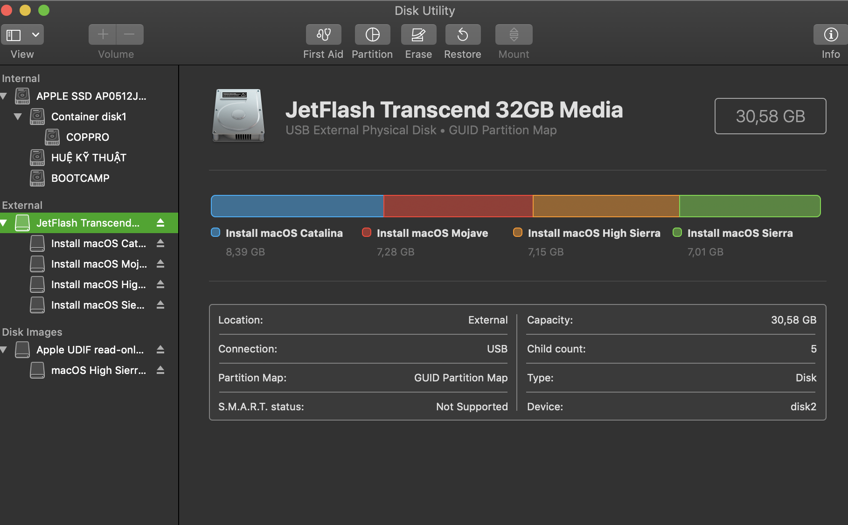This screenshot has width=848, height=525.
Task: Collapse the Container disk1 disclosure triangle
Action: click(18, 117)
